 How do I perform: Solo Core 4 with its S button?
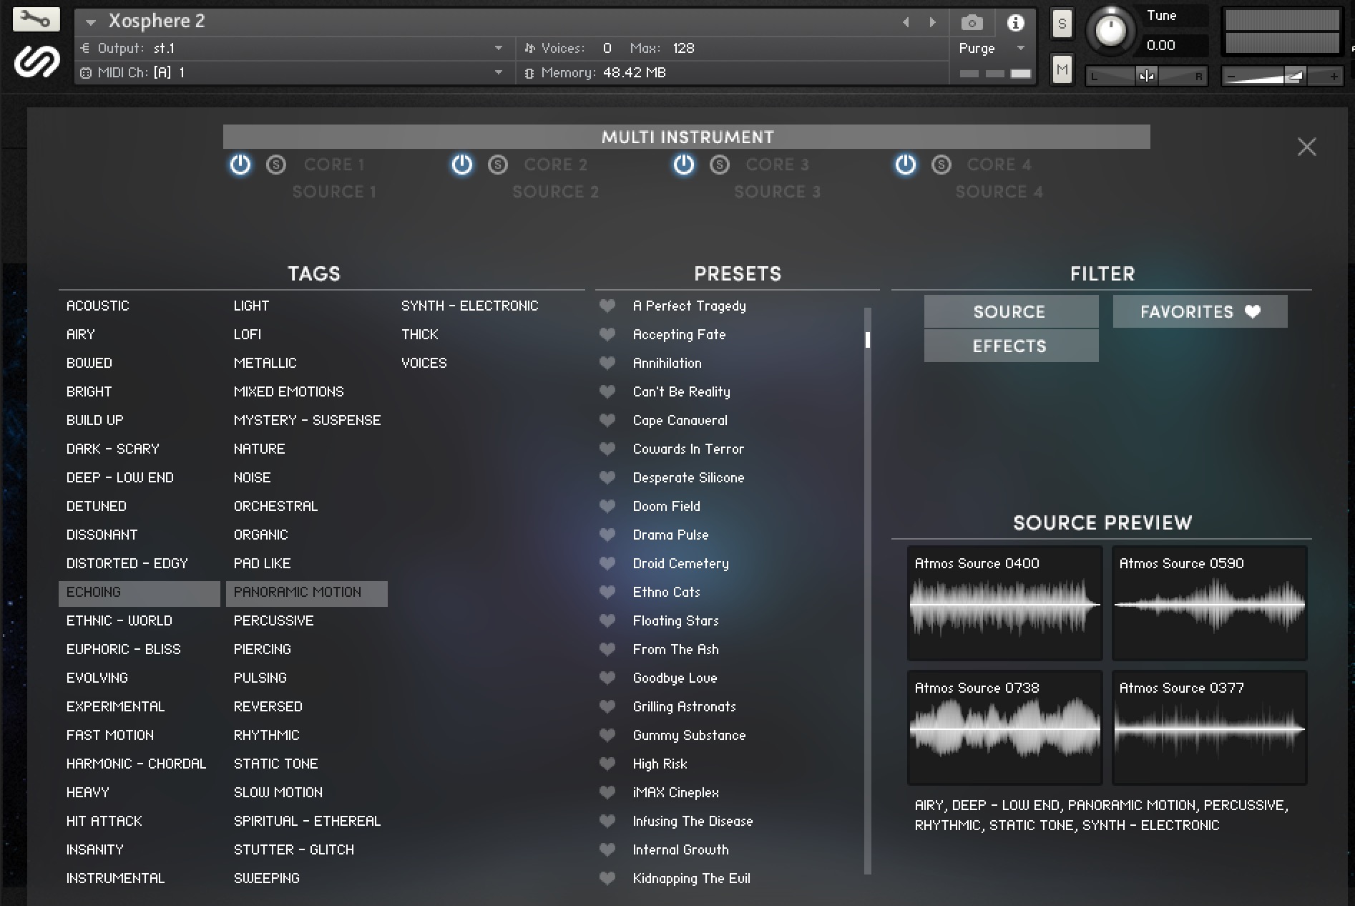[941, 165]
